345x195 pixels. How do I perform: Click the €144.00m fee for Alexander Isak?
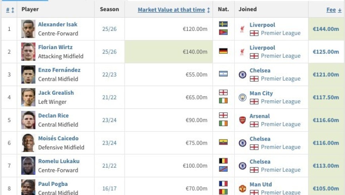[326, 29]
